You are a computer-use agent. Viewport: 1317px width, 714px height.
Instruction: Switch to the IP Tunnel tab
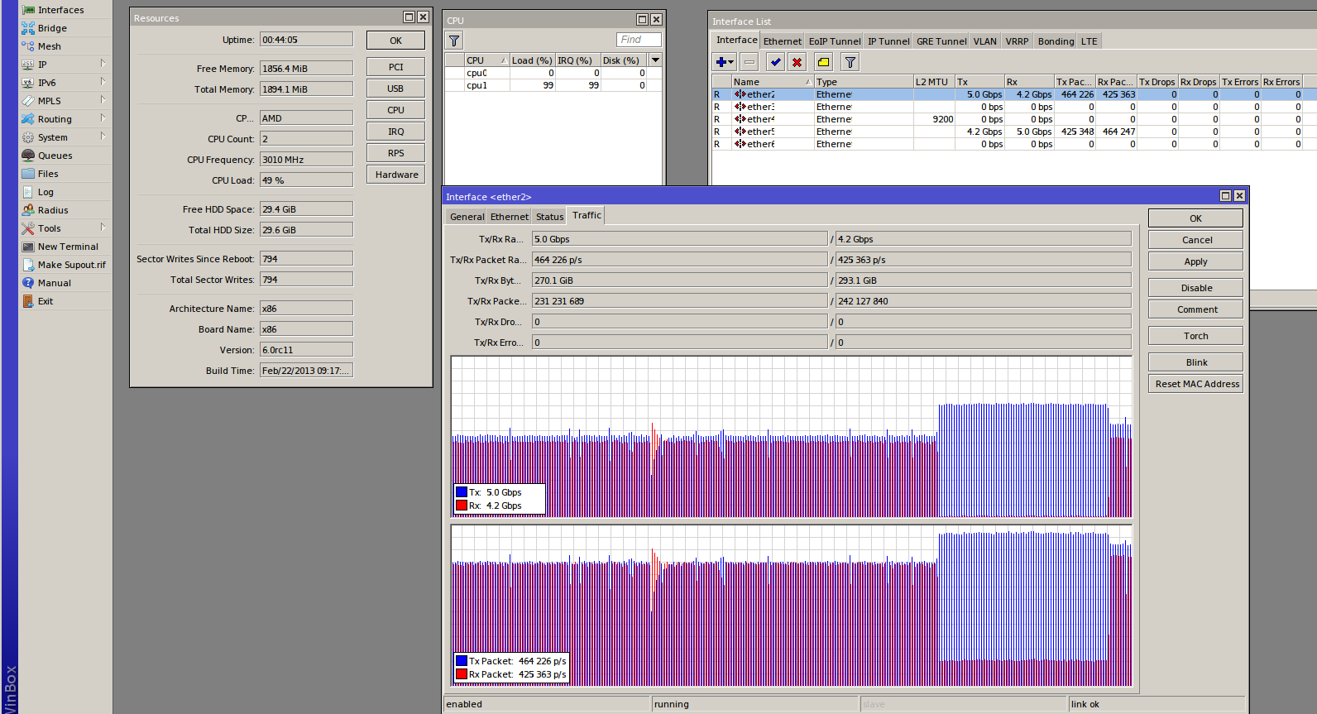coord(888,41)
